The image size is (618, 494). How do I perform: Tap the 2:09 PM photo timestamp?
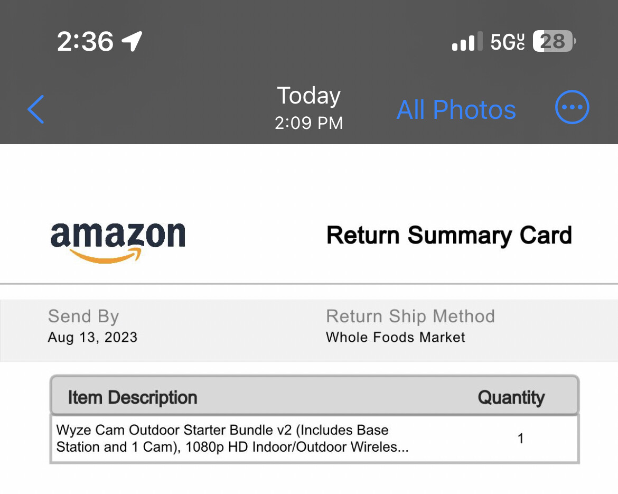(309, 123)
